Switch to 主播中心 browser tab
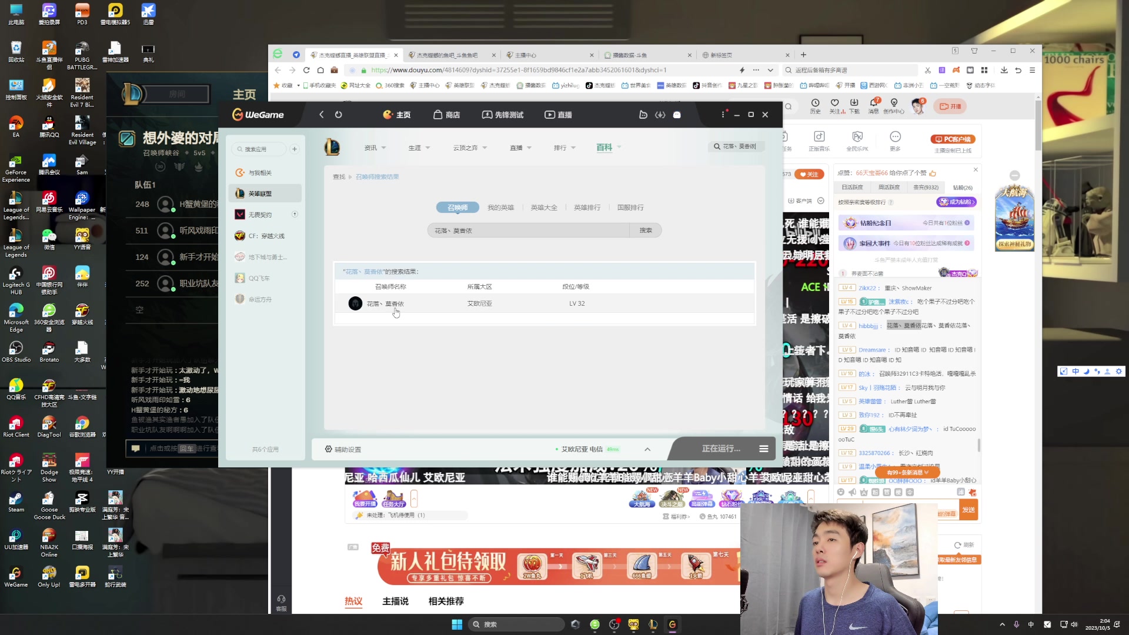Image resolution: width=1129 pixels, height=635 pixels. (x=550, y=55)
